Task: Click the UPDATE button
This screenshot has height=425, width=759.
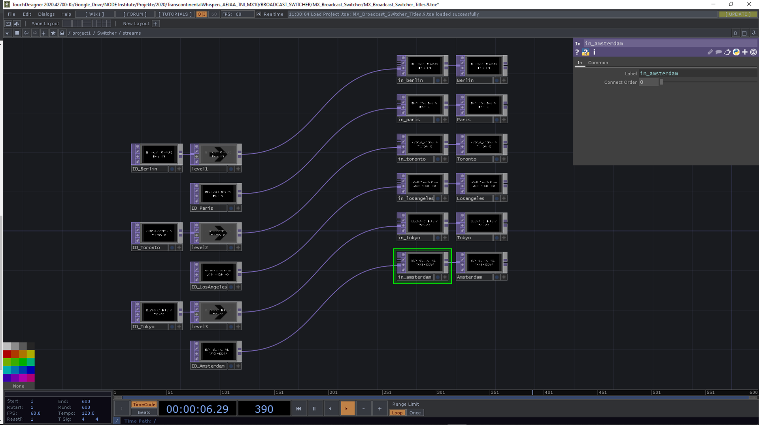Action: tap(738, 14)
